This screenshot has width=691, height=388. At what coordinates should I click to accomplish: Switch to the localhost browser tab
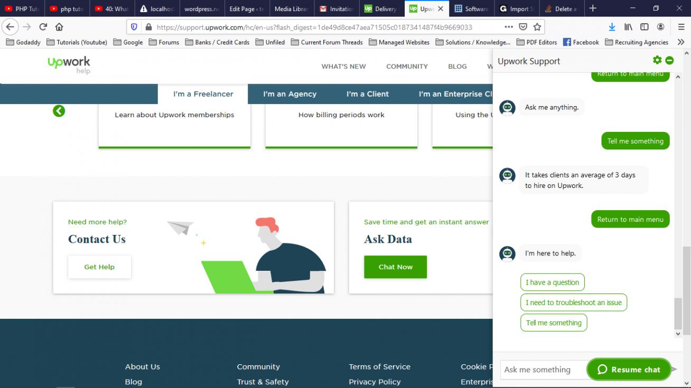(157, 9)
